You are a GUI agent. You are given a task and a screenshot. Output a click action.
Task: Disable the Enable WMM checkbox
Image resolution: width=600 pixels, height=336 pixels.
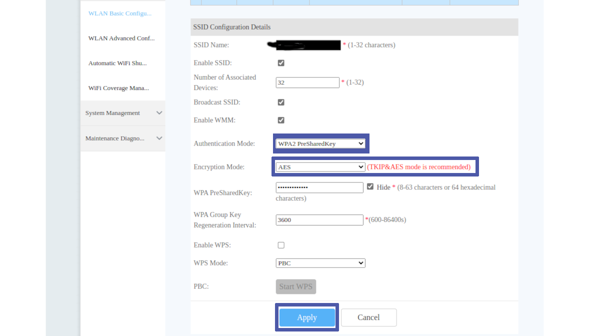281,120
